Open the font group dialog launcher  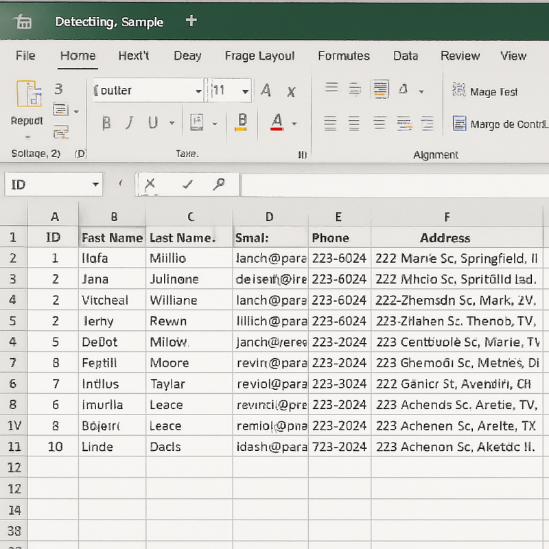pyautogui.click(x=302, y=154)
